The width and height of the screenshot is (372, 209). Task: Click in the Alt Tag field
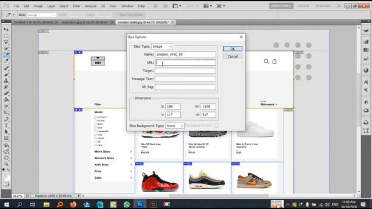pyautogui.click(x=185, y=87)
